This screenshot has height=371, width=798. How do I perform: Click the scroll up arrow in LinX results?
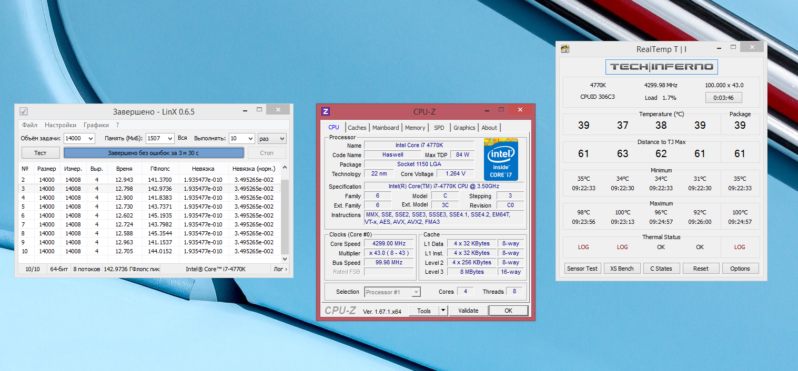click(285, 168)
